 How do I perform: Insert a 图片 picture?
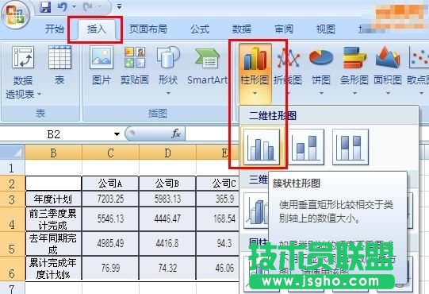point(102,65)
